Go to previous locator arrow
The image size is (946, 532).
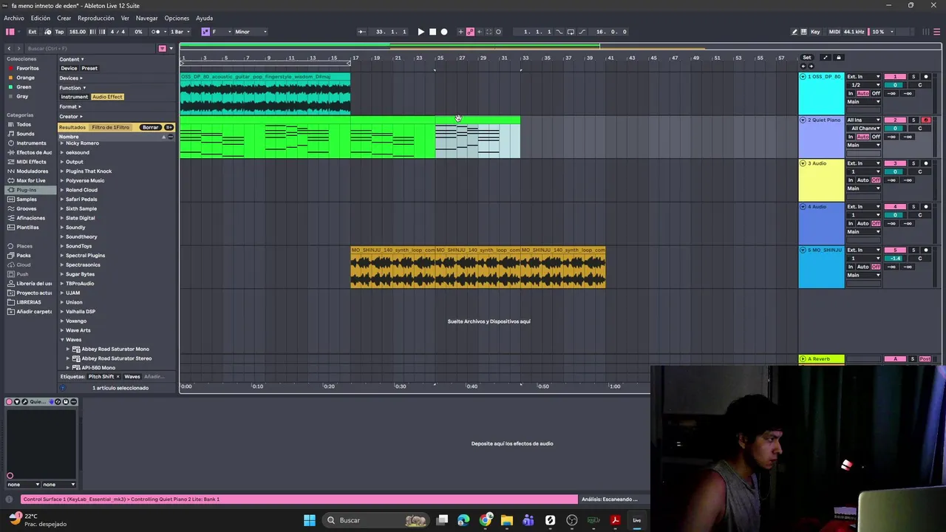coord(803,66)
